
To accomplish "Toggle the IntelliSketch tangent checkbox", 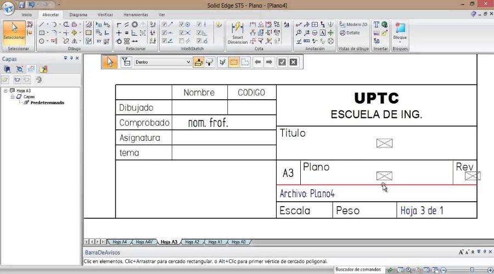I will pyautogui.click(x=199, y=41).
